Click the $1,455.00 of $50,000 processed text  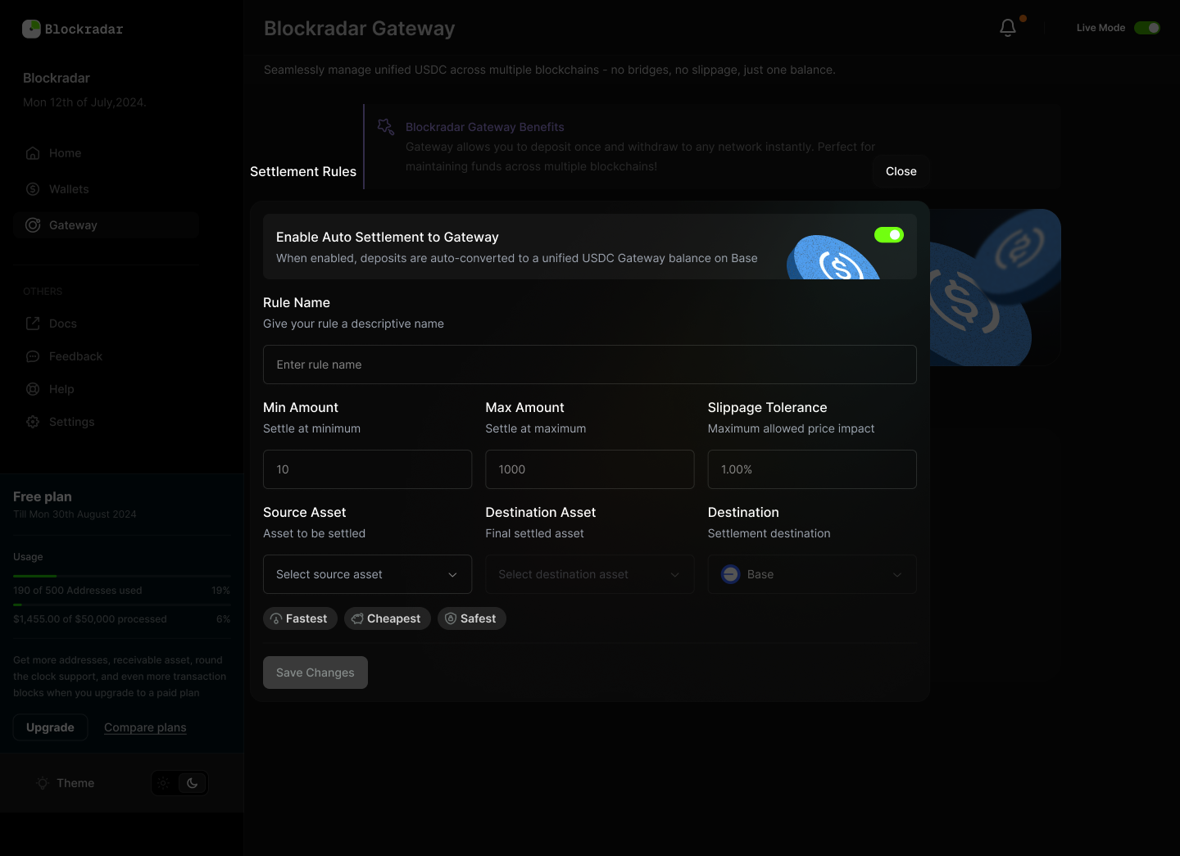tap(90, 619)
